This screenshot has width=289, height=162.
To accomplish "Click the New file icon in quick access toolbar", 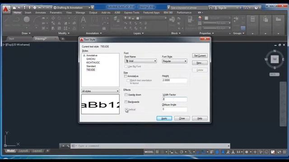I will pos(14,8).
